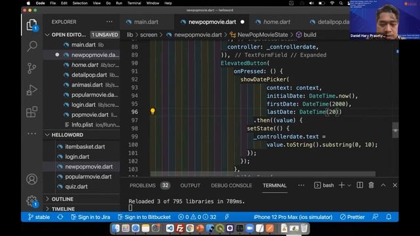Screen dimensions: 420x236
Task: Open the Search view in activity bar
Action: pos(32,47)
